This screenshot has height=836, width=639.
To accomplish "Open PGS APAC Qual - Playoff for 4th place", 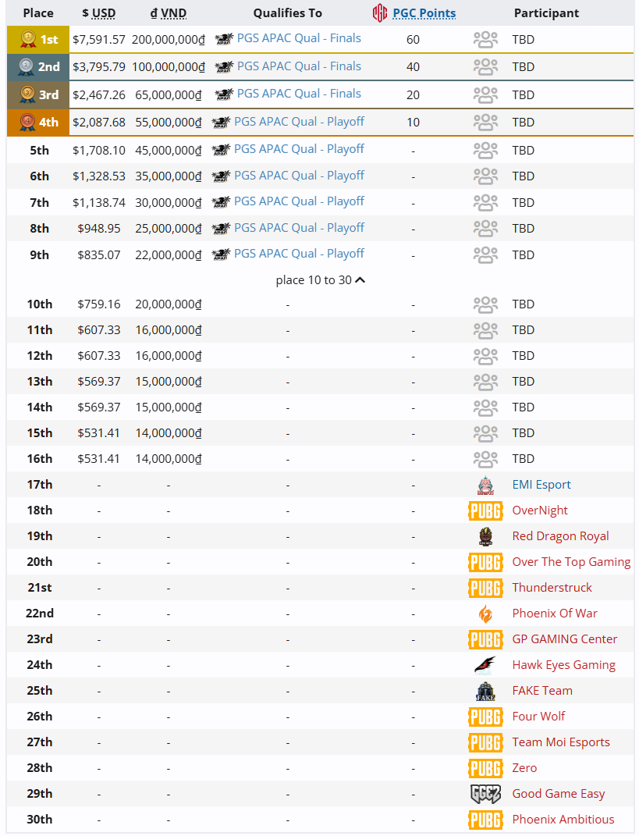I will (299, 122).
